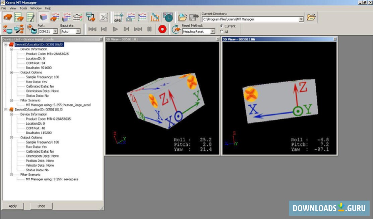Open the Window menu

tap(36, 8)
